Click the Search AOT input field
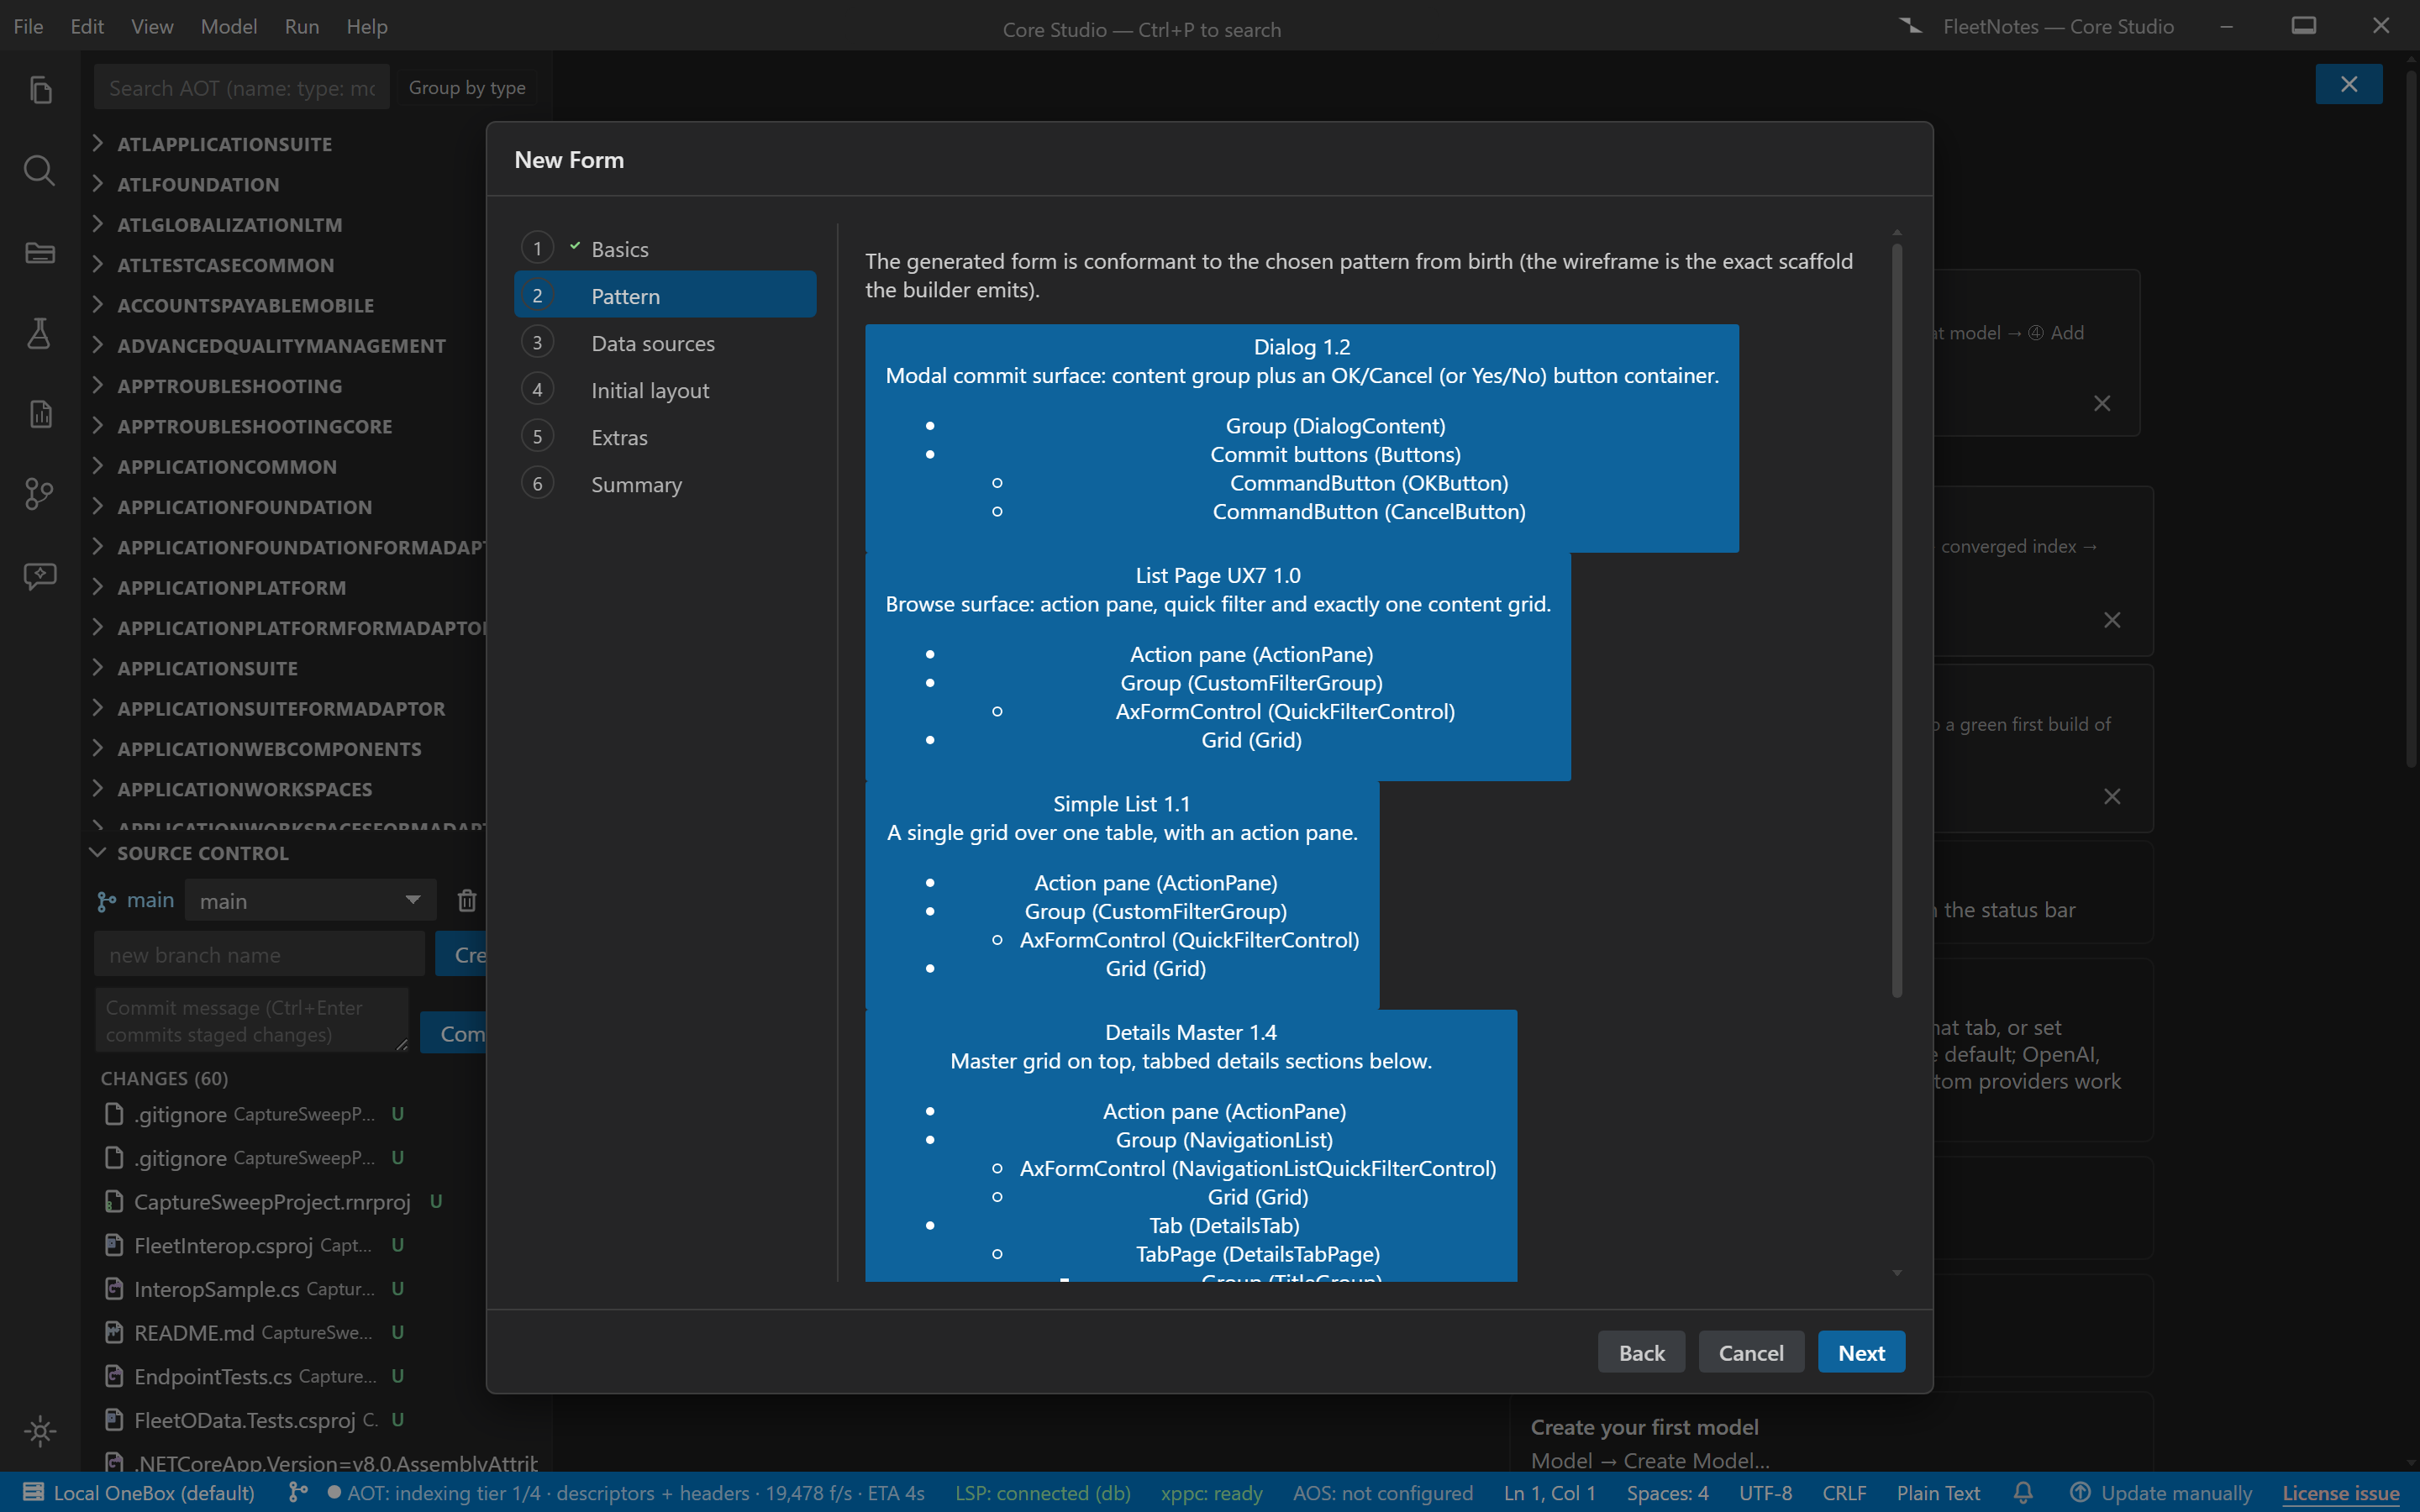This screenshot has height=1512, width=2420. pos(242,88)
